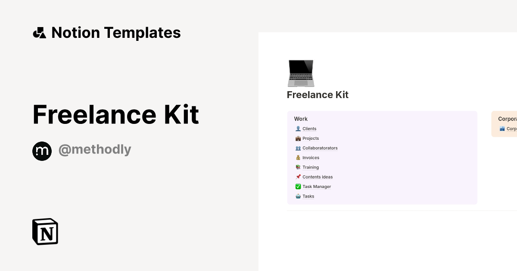
Task: Click the Clients person icon
Action: (298, 129)
